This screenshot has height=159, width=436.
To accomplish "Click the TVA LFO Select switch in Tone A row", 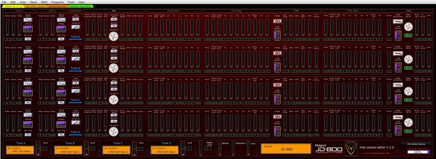I will (398, 36).
